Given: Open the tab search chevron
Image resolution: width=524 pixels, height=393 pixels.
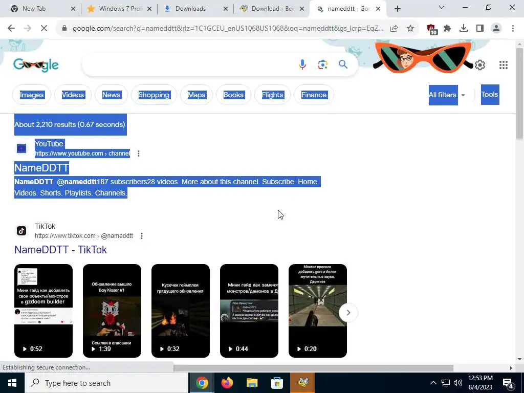Looking at the screenshot, I should (x=442, y=7).
